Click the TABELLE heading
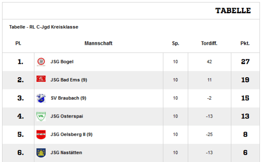This screenshot has height=162, width=262. point(233,11)
